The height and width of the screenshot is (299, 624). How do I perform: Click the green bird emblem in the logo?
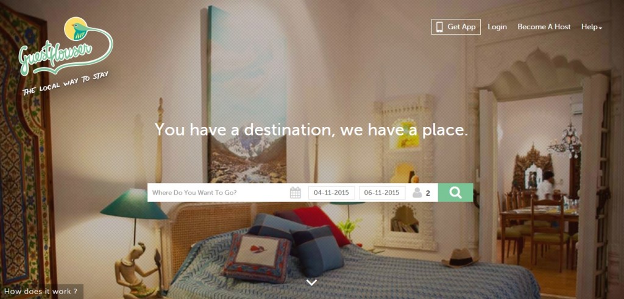[76, 29]
